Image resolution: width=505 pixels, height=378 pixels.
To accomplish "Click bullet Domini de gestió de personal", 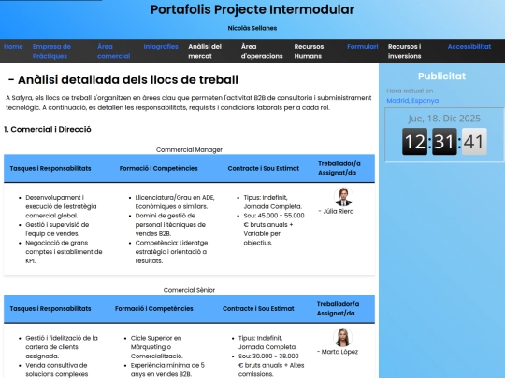I will [170, 225].
